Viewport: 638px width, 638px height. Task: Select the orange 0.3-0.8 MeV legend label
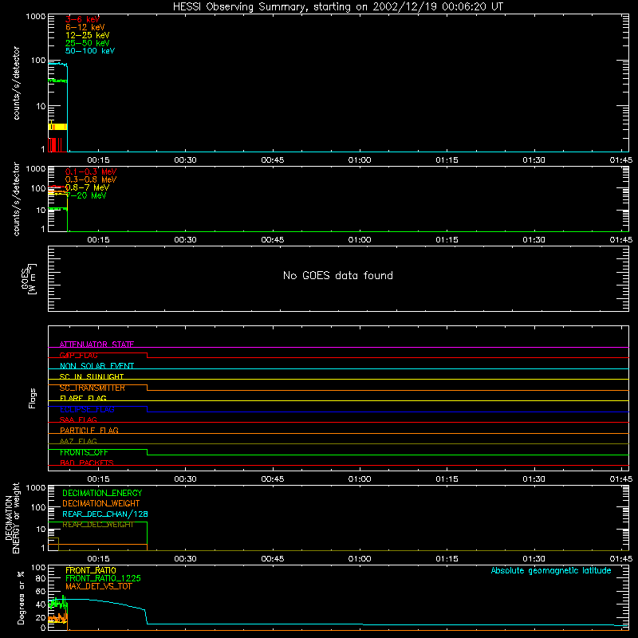91,179
